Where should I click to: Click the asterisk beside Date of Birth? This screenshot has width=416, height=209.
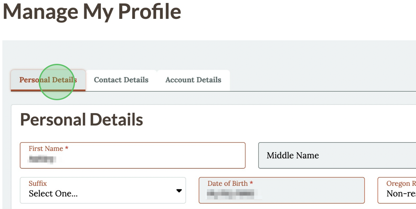coord(251,183)
